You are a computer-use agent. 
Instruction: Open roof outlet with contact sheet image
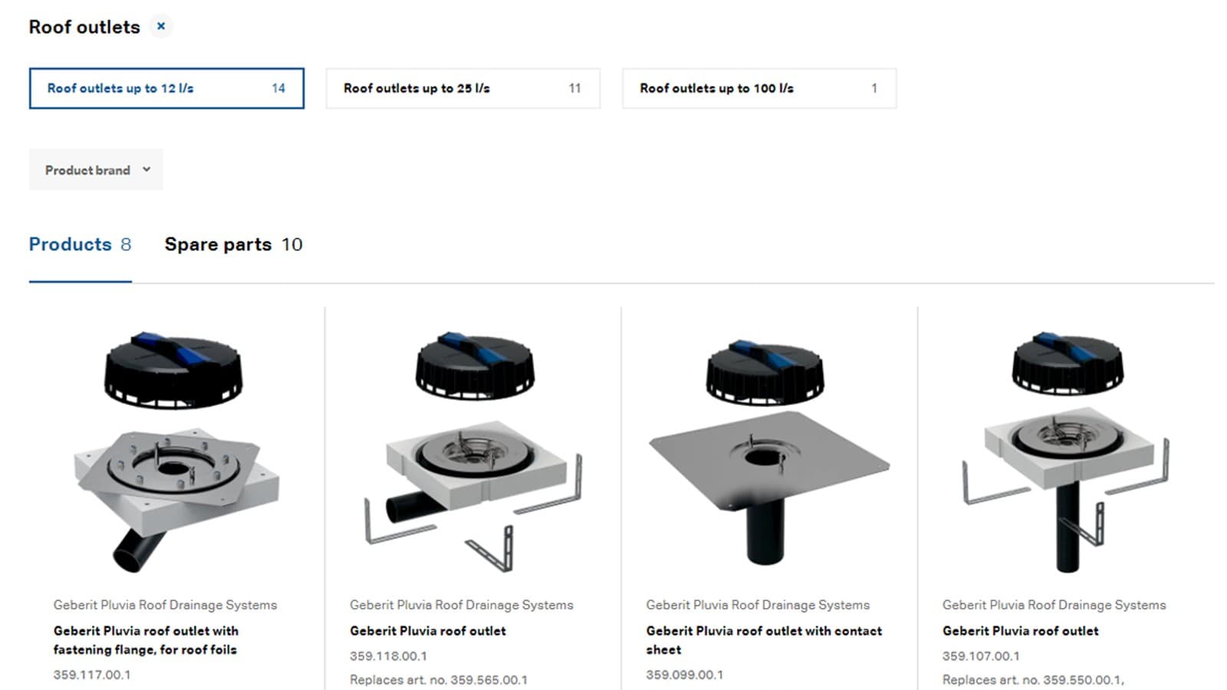coord(768,452)
